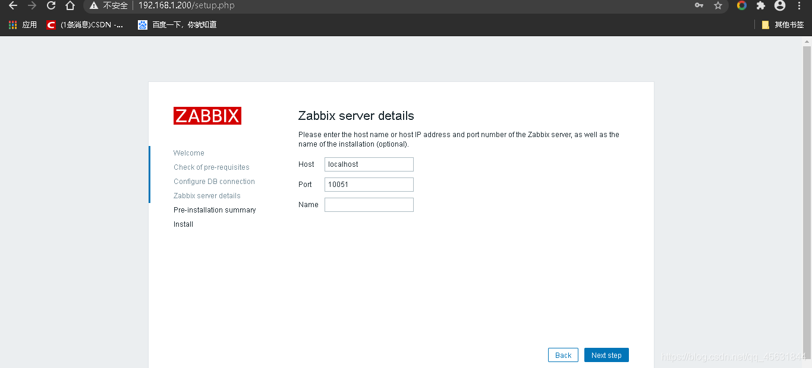The image size is (812, 368).
Task: Click the Zabbix server details heading
Action: click(356, 116)
